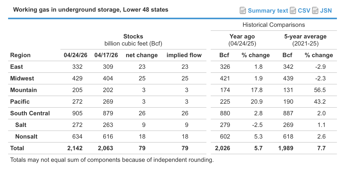Click the Total stocks value 2,142
The image size is (343, 178).
pos(75,148)
